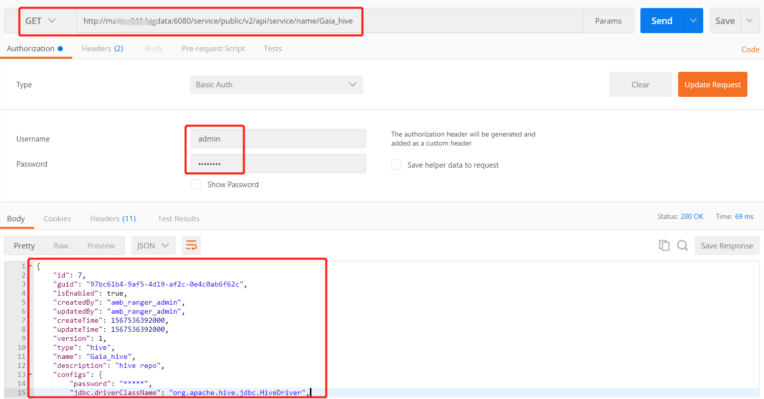
Task: Check Save helper data to request
Action: (396, 165)
